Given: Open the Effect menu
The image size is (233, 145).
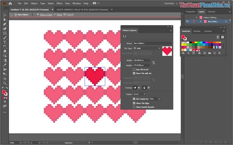Looking at the screenshot, I should 59,3.
